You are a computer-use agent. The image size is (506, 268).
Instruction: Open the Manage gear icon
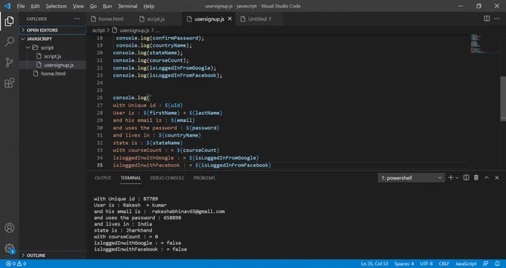tap(10, 249)
